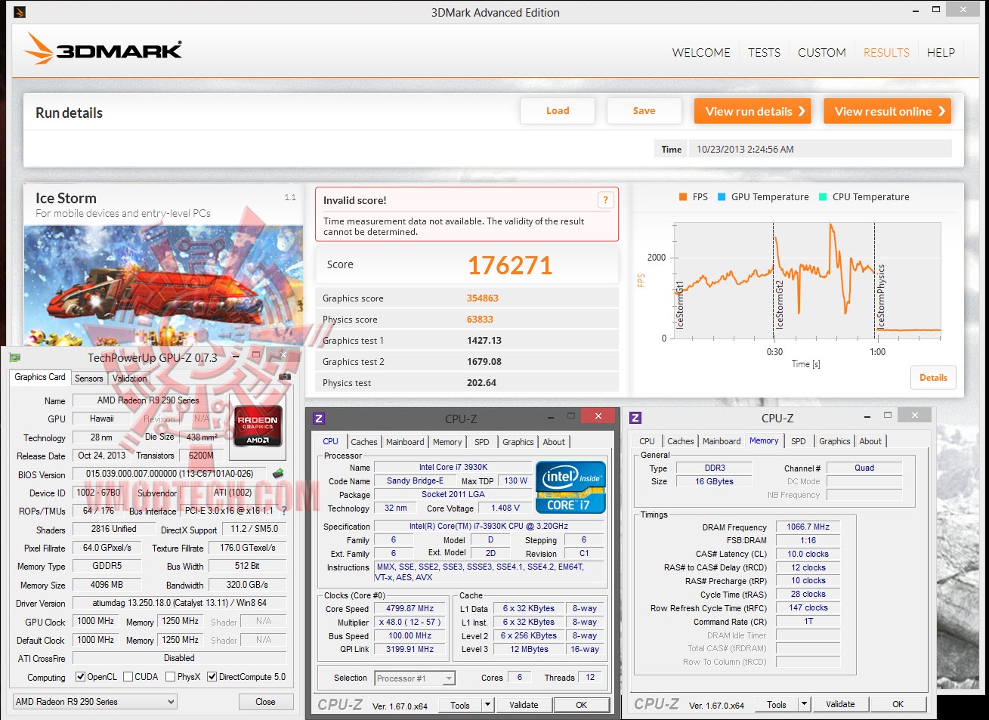
Task: Minimize the GPU-Z window
Action: pos(236,355)
